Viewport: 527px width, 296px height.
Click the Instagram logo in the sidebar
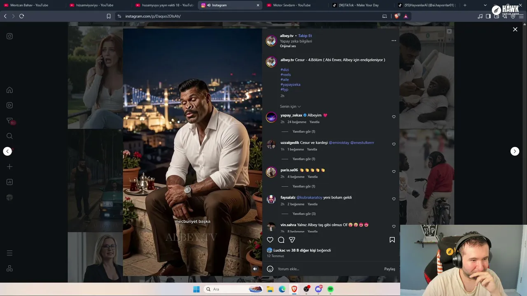point(9,36)
